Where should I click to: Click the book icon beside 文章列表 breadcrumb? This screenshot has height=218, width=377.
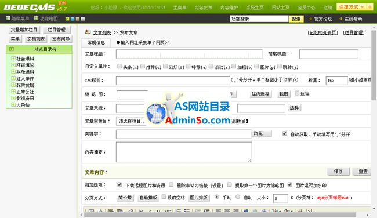point(88,32)
